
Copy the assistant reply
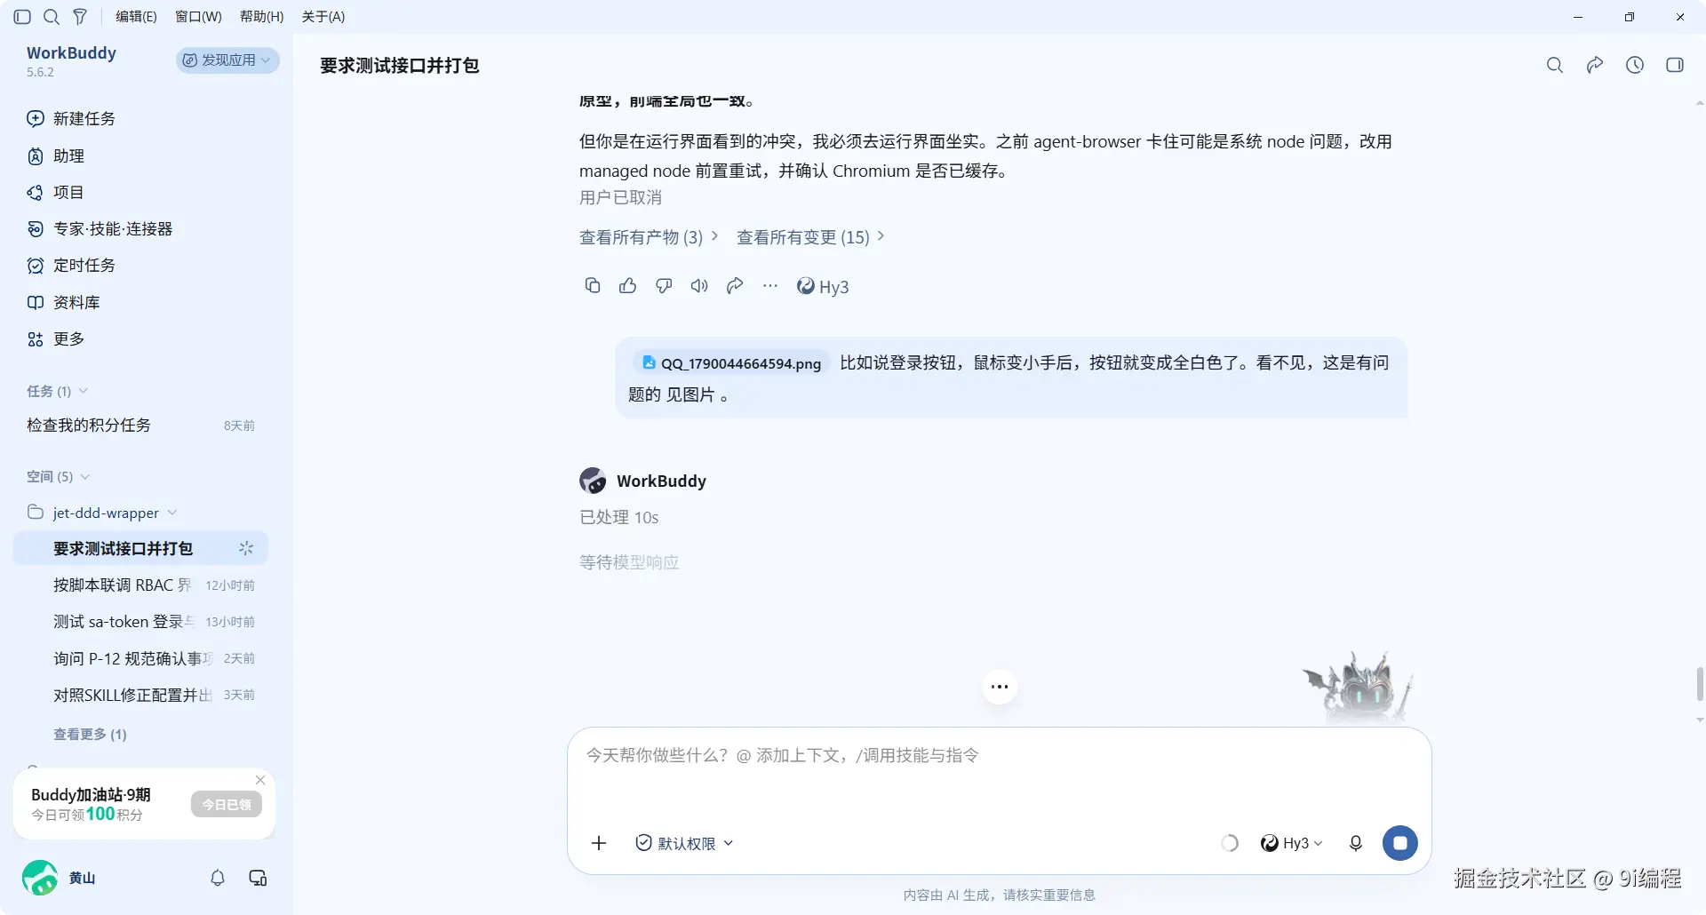click(x=593, y=285)
